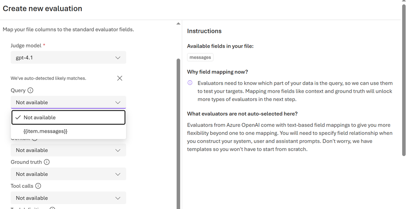This screenshot has width=407, height=209.
Task: Click the messages field chip
Action: (x=200, y=57)
